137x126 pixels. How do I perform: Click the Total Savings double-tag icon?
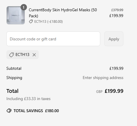pyautogui.click(x=9, y=111)
